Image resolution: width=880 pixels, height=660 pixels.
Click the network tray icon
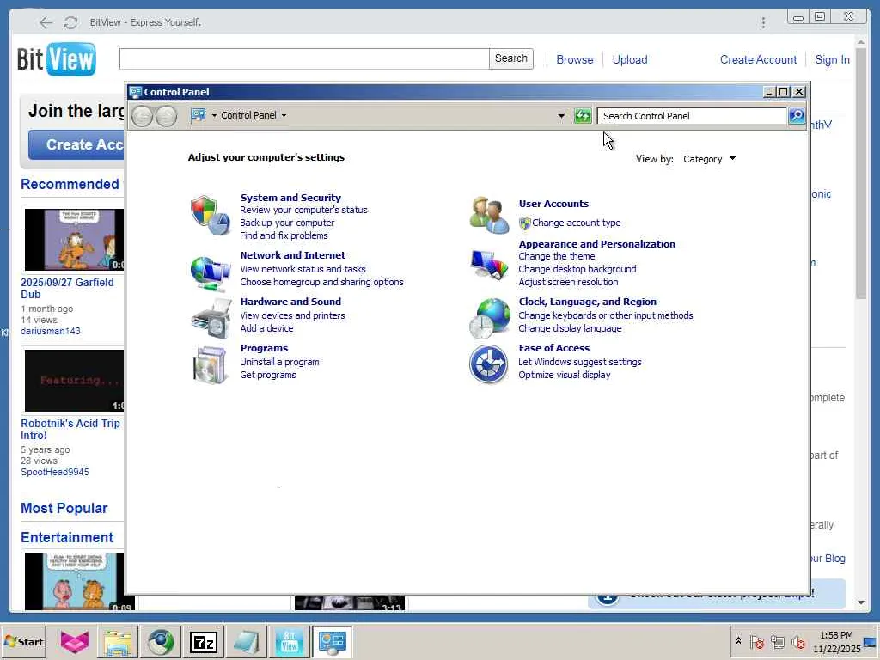tap(777, 642)
